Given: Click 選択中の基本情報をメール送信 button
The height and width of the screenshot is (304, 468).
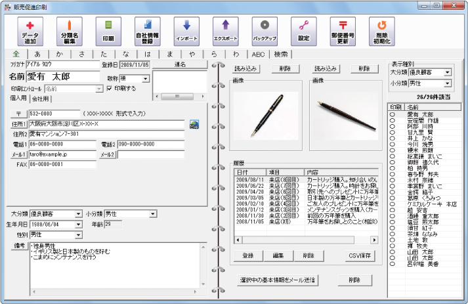Looking at the screenshot, I should [x=278, y=280].
